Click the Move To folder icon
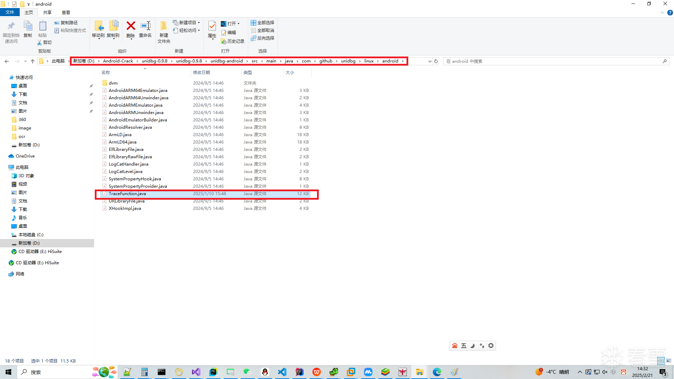The height and width of the screenshot is (379, 674). [x=99, y=26]
